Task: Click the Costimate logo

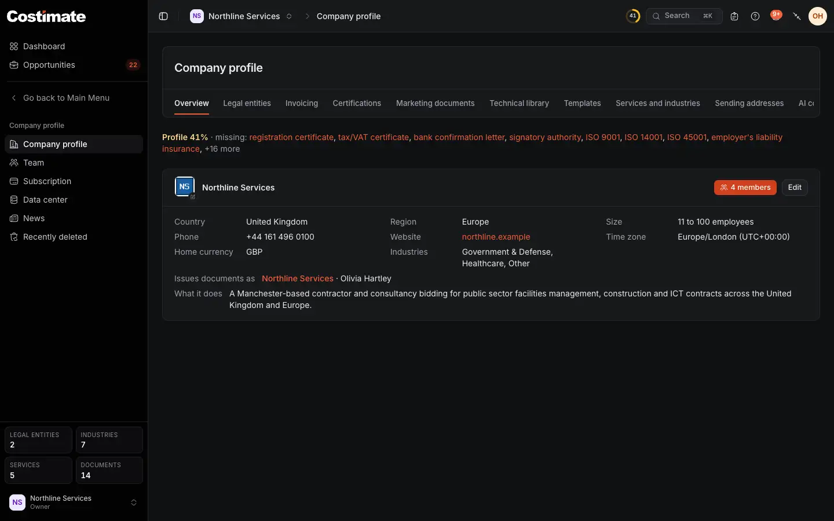Action: (x=46, y=16)
